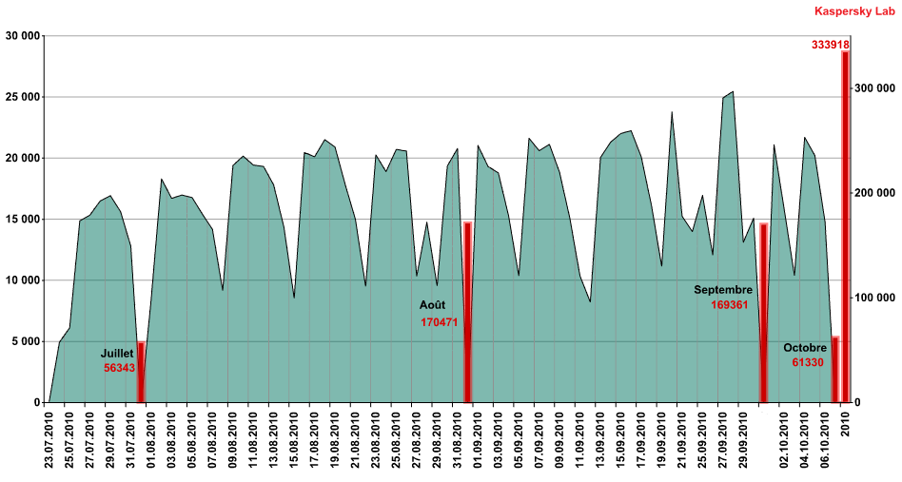Click the Kaspersky Lab label

854,10
